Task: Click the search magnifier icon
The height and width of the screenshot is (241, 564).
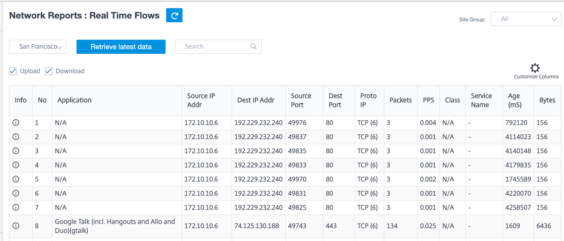Action: coord(253,46)
